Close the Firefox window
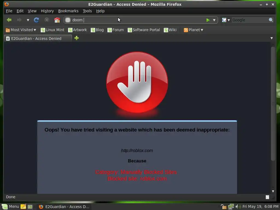Image resolution: width=280 pixels, height=210 pixels. pyautogui.click(x=273, y=4)
